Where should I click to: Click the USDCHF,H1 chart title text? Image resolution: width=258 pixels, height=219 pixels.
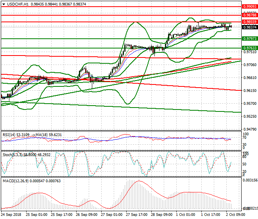[x=18, y=4]
